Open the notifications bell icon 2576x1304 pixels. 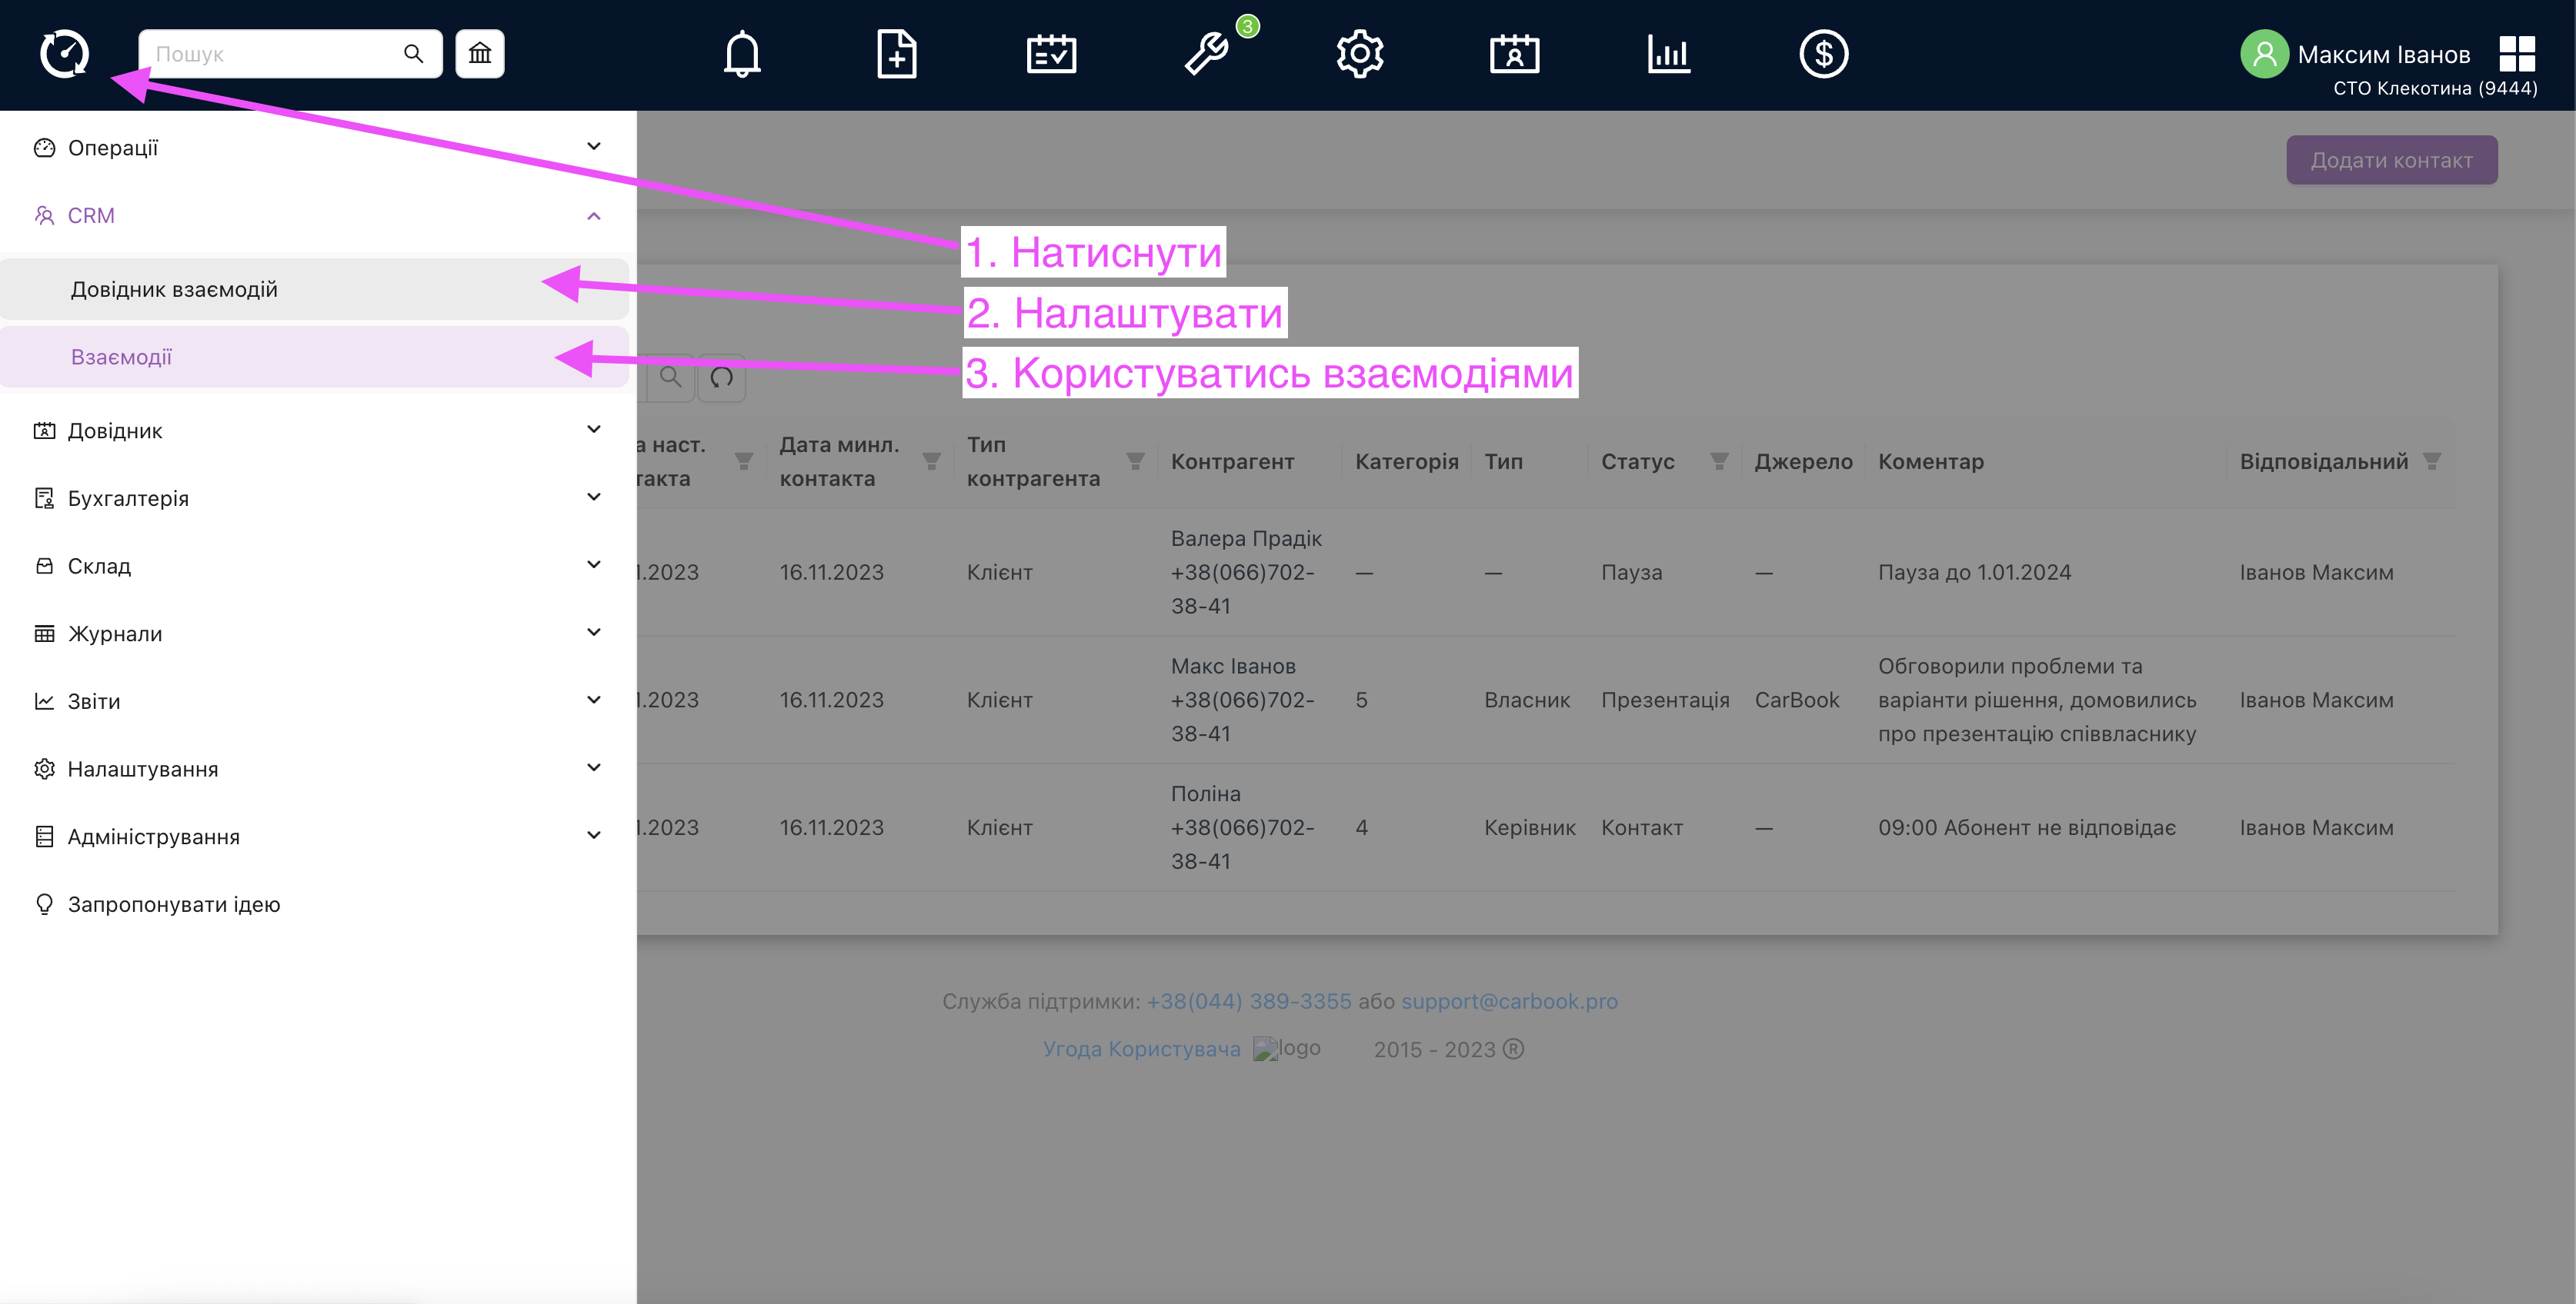(742, 54)
